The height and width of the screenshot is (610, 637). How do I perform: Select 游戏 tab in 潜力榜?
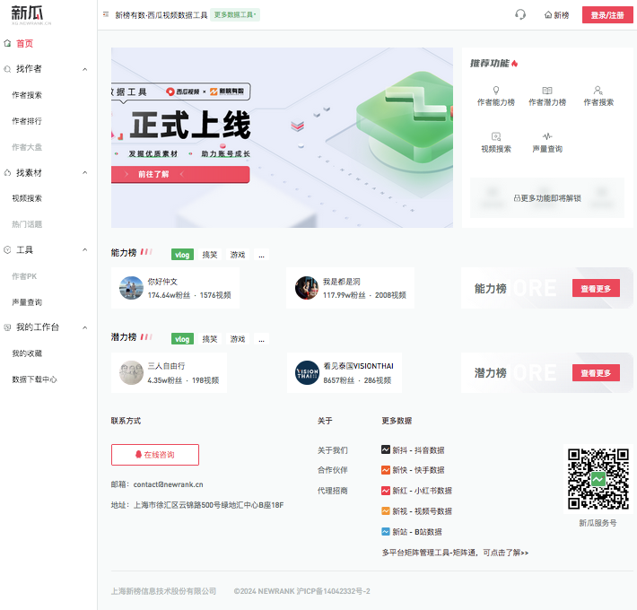tap(237, 339)
